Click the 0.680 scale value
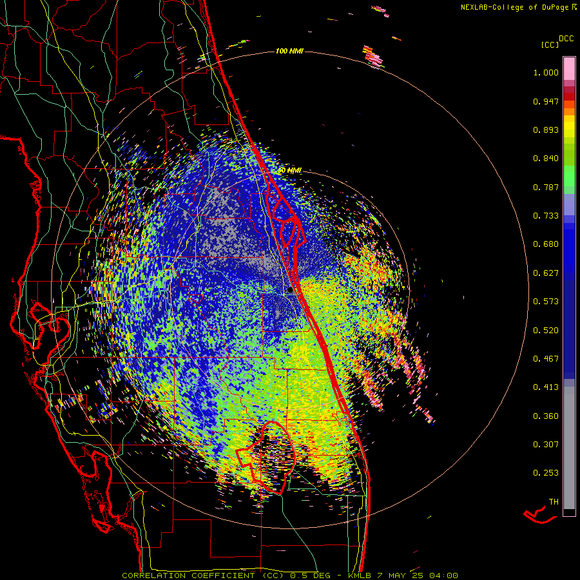Screen dimensions: 580x580 click(x=546, y=244)
